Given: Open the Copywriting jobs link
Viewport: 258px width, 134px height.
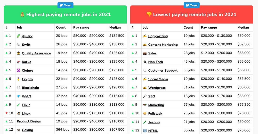Looking at the screenshot, I should [x=158, y=36].
